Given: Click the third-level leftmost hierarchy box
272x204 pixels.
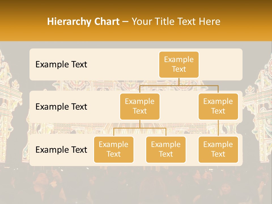Looking at the screenshot, I should 114,149.
